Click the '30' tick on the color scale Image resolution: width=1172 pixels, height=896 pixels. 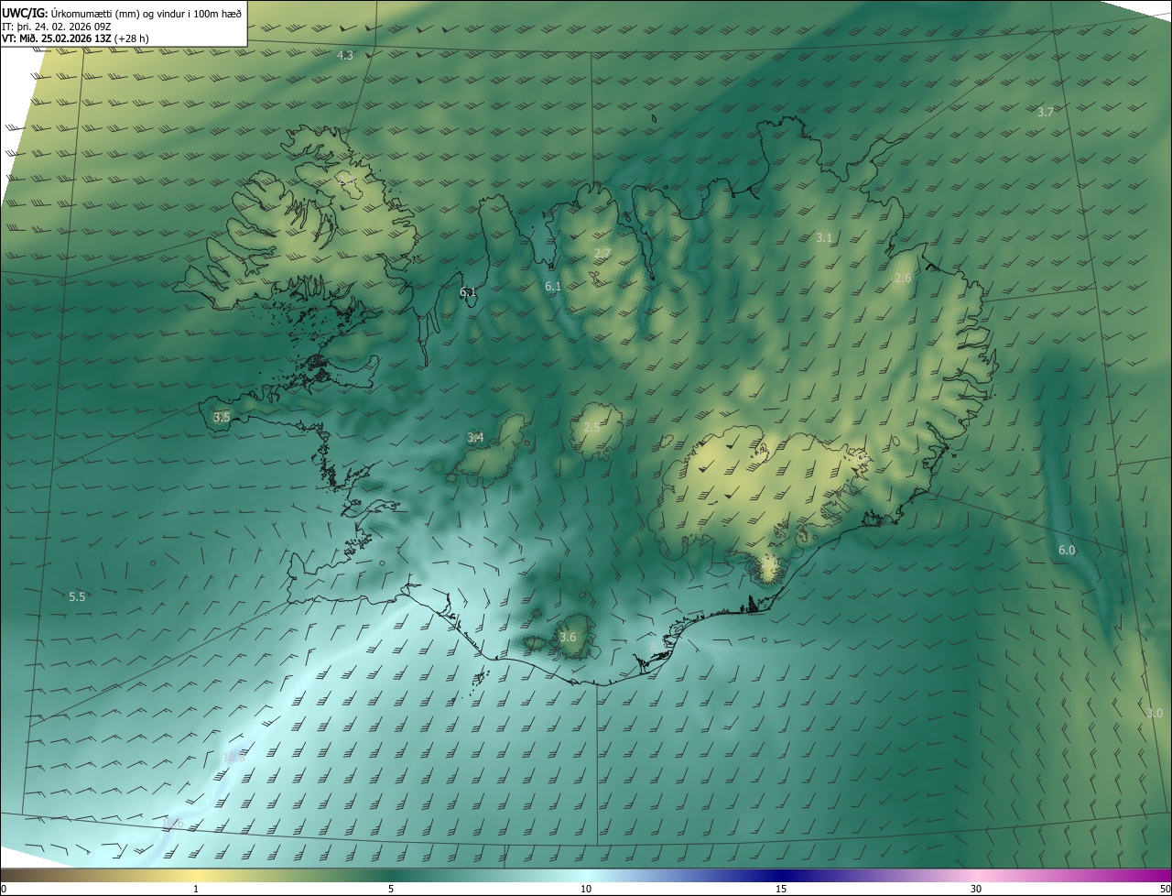[x=976, y=889]
